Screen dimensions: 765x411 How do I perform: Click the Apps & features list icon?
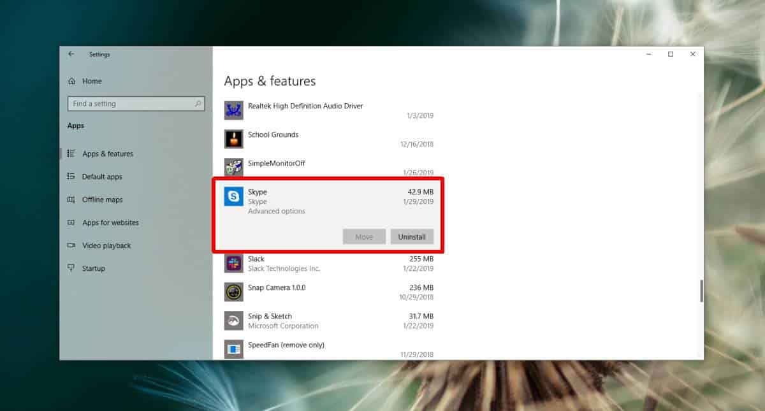point(71,154)
